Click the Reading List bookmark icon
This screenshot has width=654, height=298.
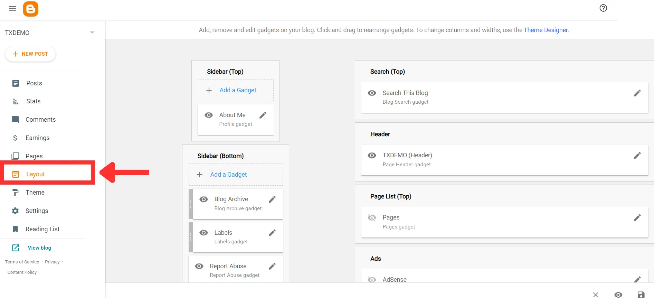click(15, 229)
